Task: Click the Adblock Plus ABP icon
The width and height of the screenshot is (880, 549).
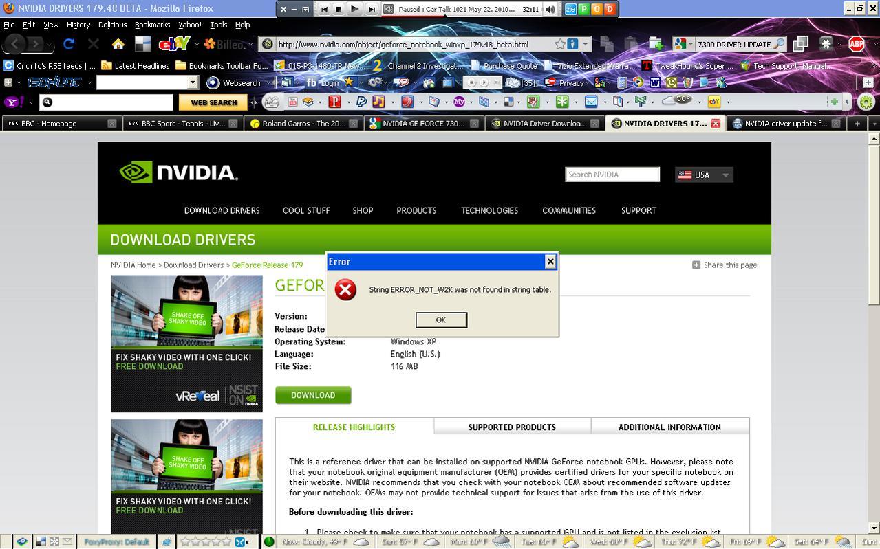Action: click(x=856, y=44)
